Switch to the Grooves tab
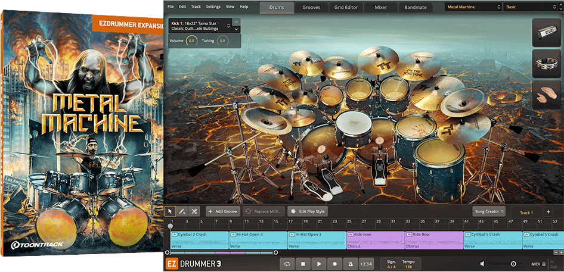 tap(311, 7)
